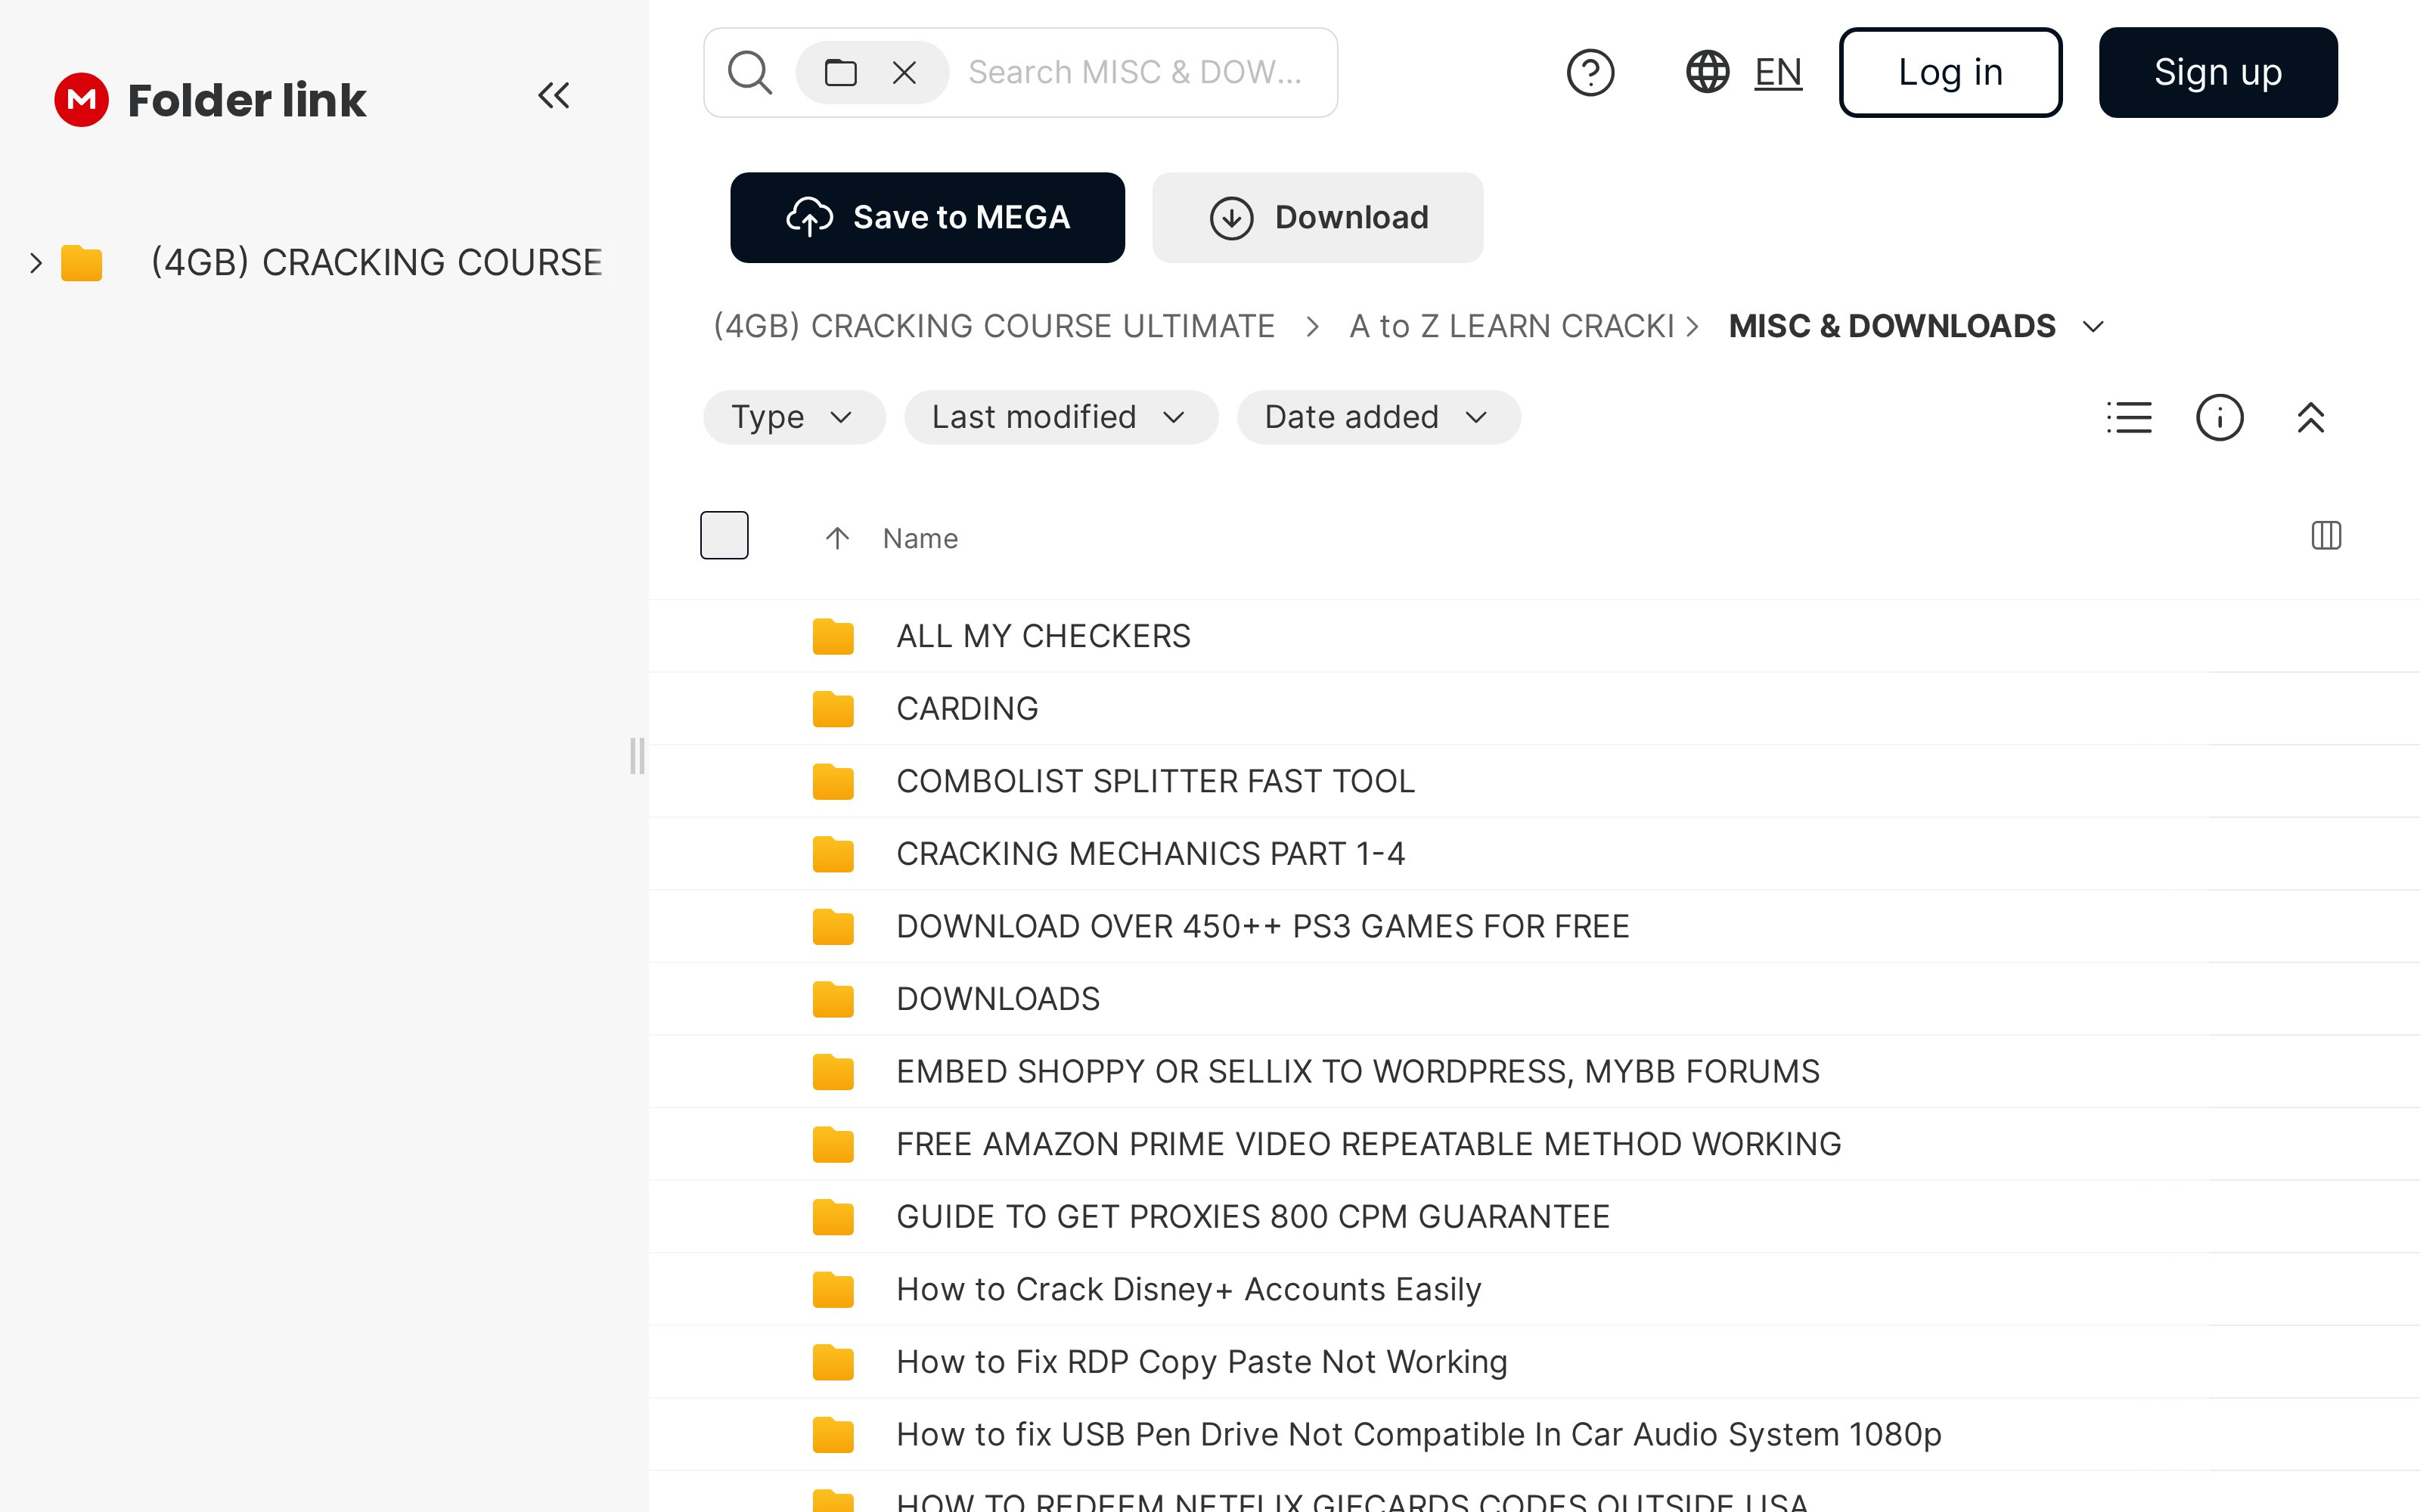Click the sidebar resize handle
2420x1512 pixels.
pyautogui.click(x=637, y=756)
